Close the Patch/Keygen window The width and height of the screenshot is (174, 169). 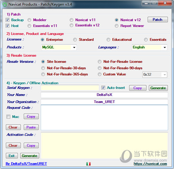(x=165, y=3)
